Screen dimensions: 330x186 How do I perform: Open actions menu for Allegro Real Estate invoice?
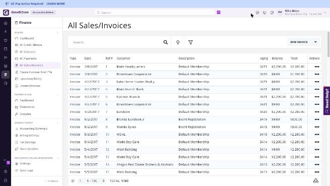click(x=317, y=164)
